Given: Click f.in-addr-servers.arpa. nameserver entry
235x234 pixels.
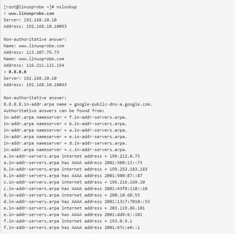Looking at the screenshot, I should [98, 117].
